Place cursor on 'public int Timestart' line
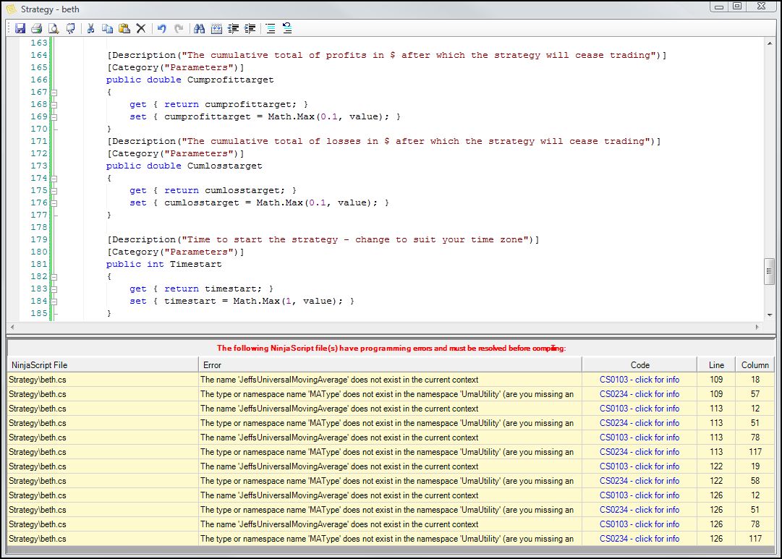Screen dimensions: 782x559 pos(163,264)
